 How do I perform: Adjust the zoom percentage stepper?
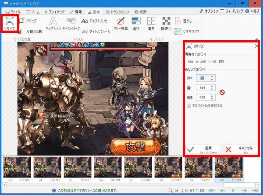[182, 191]
